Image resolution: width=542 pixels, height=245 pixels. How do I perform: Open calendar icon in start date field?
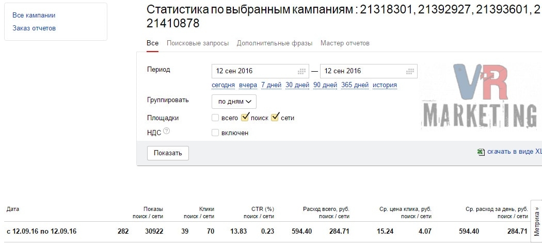pos(302,71)
